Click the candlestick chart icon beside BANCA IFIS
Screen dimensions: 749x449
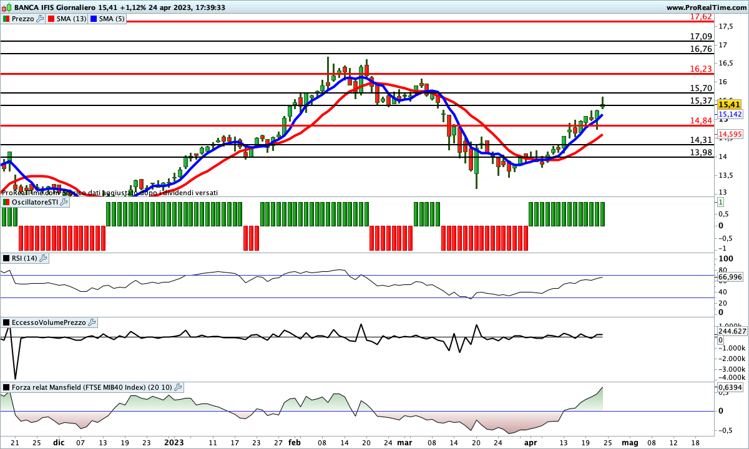pos(7,7)
